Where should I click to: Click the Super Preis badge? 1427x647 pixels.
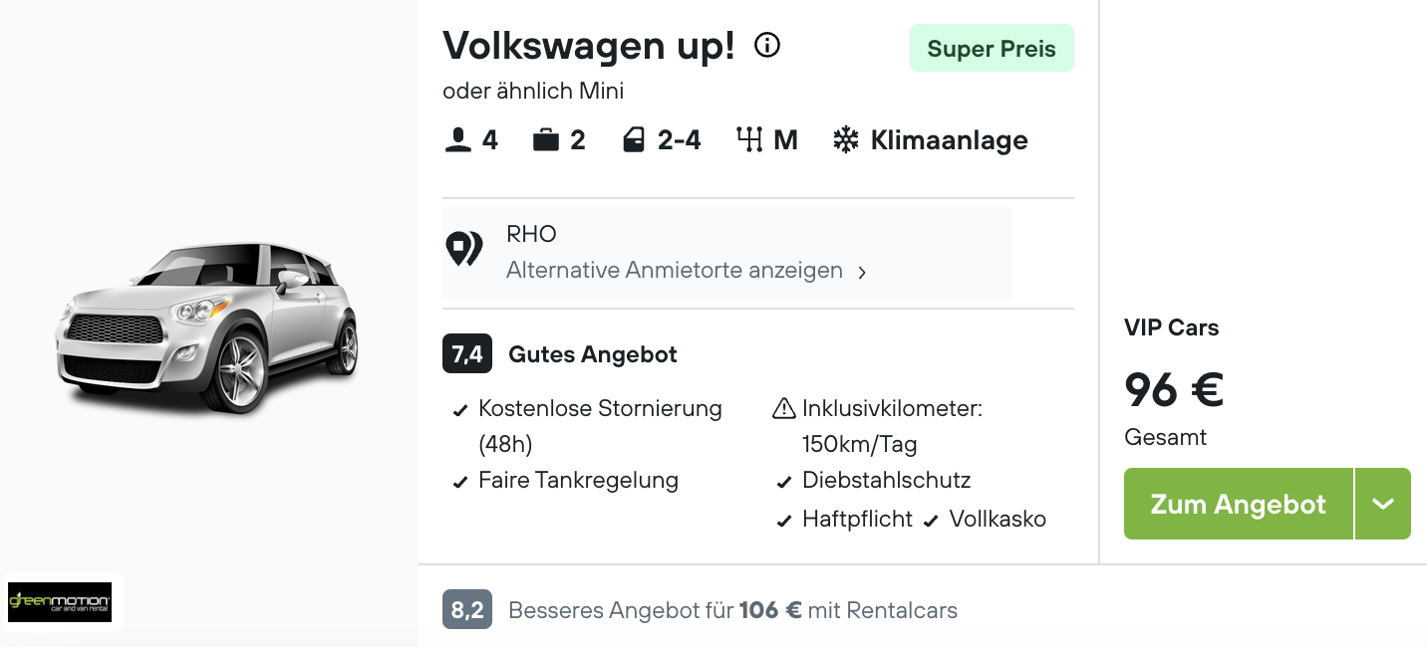tap(992, 49)
